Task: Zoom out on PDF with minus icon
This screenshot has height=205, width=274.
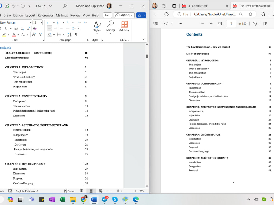Action: pos(203,24)
